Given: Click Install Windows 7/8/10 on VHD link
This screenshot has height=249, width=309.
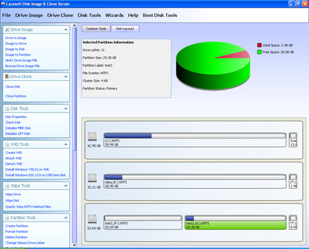Looking at the screenshot, I should point(27,169).
